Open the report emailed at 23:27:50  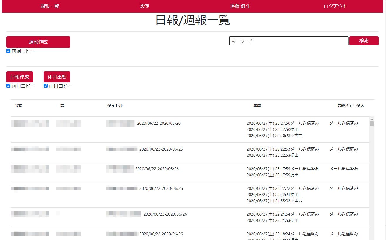pos(159,123)
